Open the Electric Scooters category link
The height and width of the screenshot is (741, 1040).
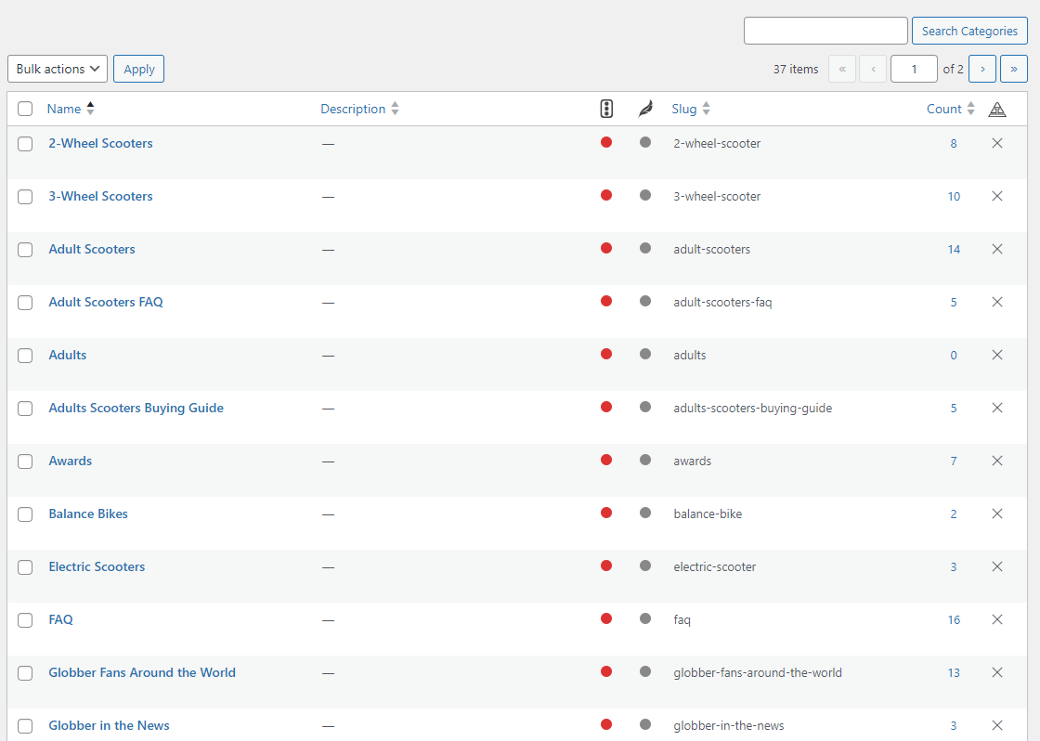pyautogui.click(x=97, y=566)
